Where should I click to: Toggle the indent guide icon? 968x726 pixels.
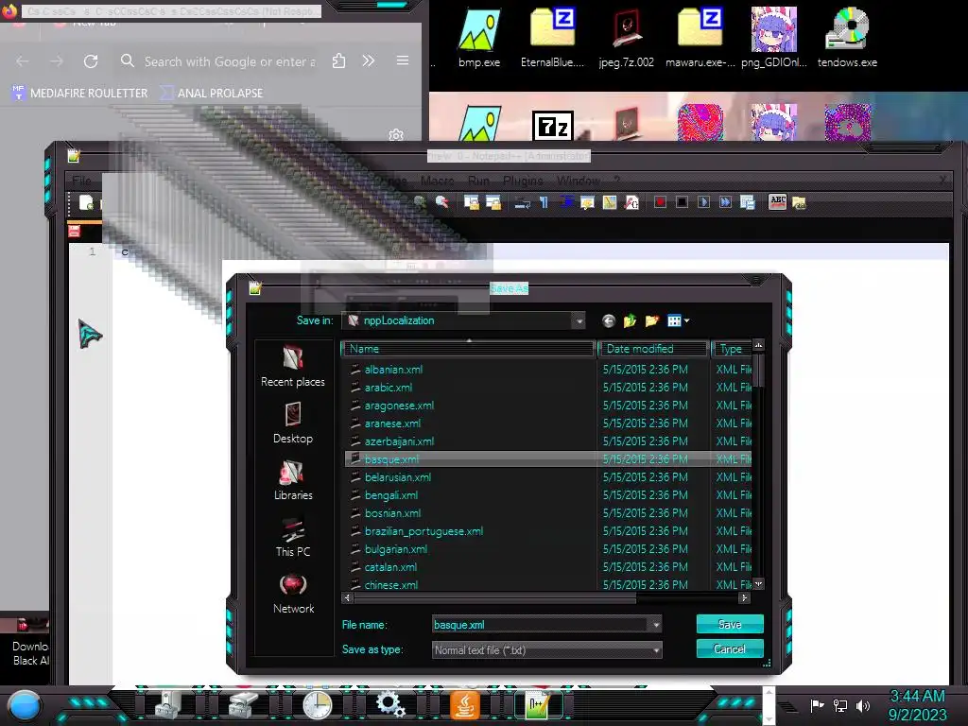[x=566, y=202]
